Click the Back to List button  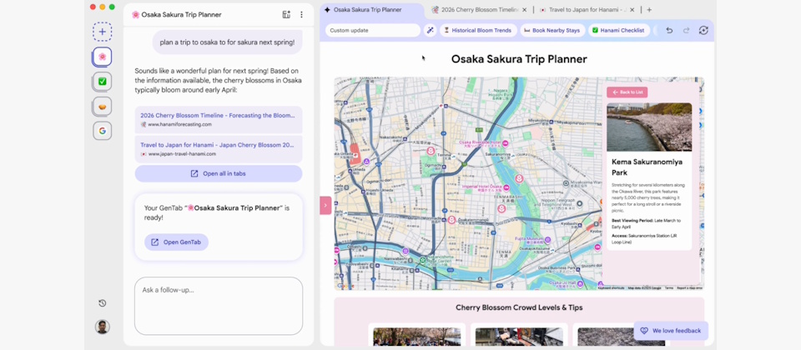(627, 92)
